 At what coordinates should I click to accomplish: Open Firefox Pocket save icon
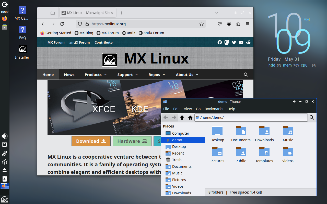[220, 24]
